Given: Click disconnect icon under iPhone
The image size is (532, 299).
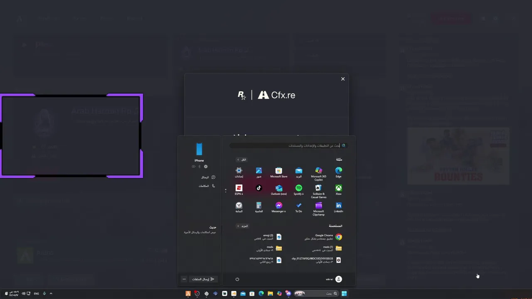Looking at the screenshot, I should (205, 167).
